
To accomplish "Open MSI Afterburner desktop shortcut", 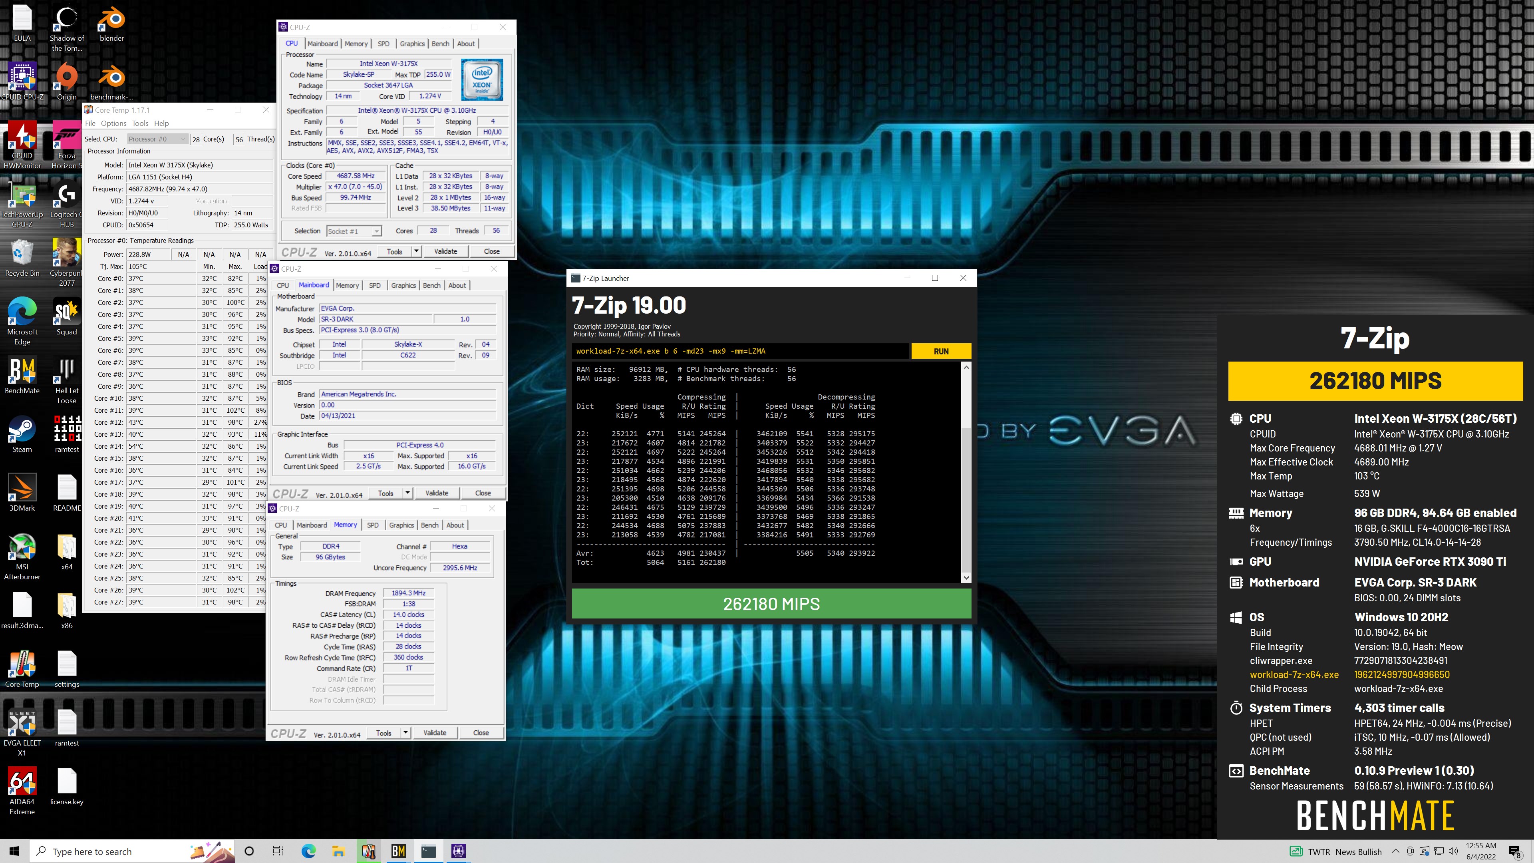I will [x=22, y=556].
